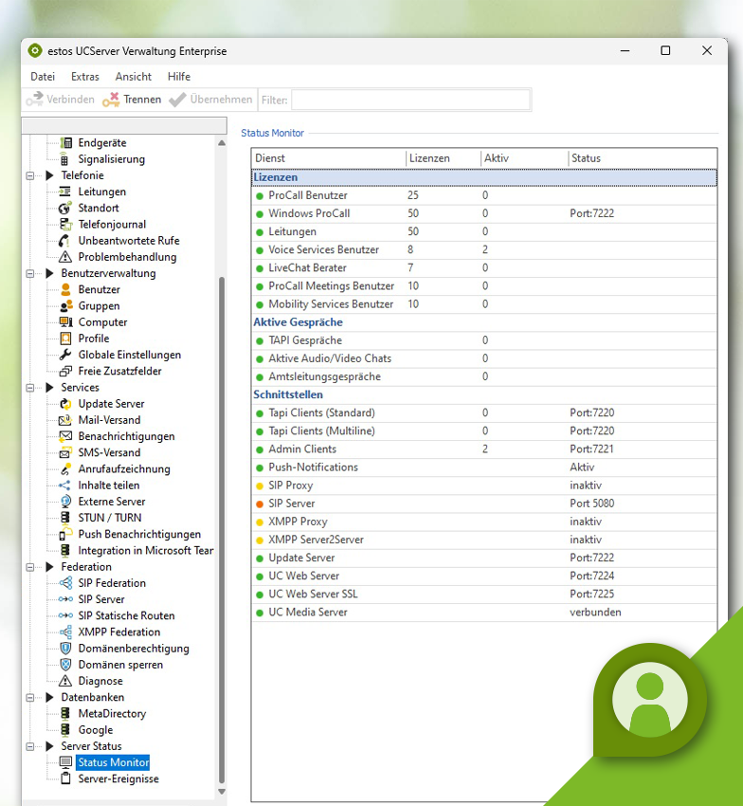Sort by the Lizenzen column header
Screen dimensions: 743x806
[429, 158]
